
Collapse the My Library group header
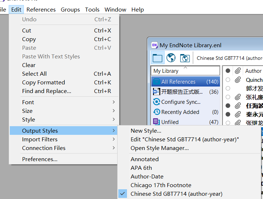click(x=185, y=71)
